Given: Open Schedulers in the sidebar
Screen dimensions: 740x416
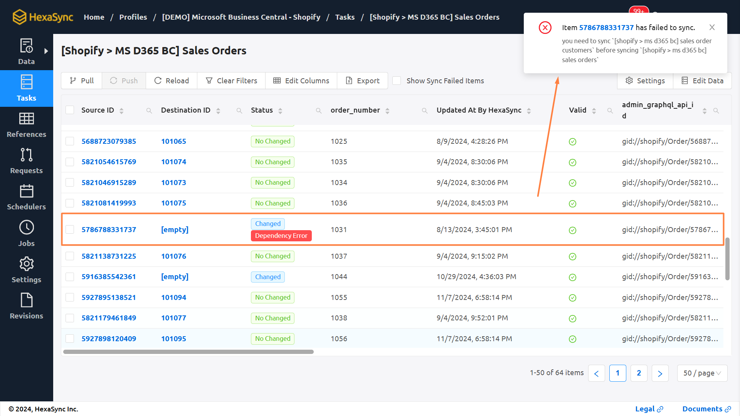Looking at the screenshot, I should tap(26, 197).
